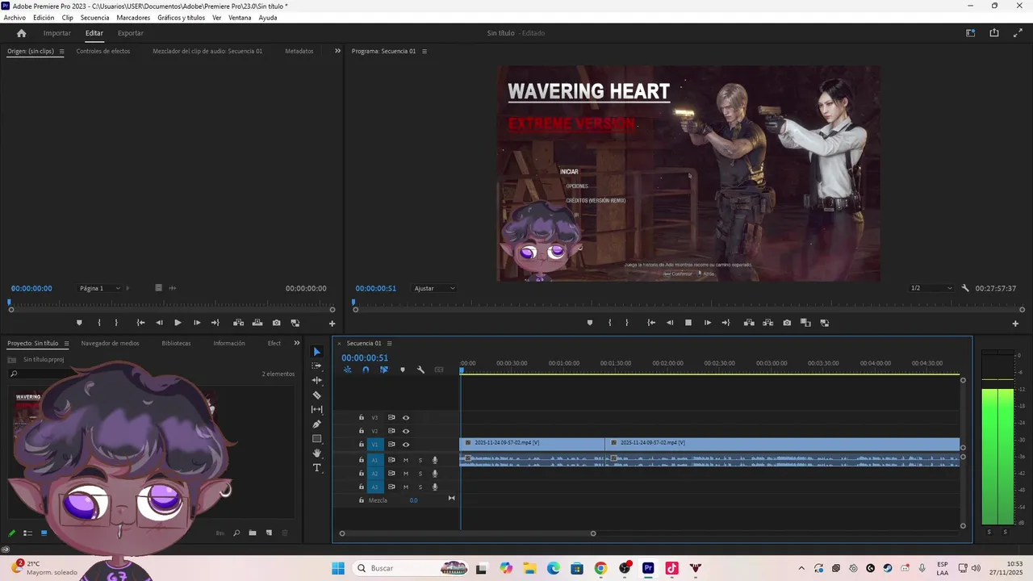Open the Navegador de medios tab
Image resolution: width=1033 pixels, height=581 pixels.
click(110, 343)
